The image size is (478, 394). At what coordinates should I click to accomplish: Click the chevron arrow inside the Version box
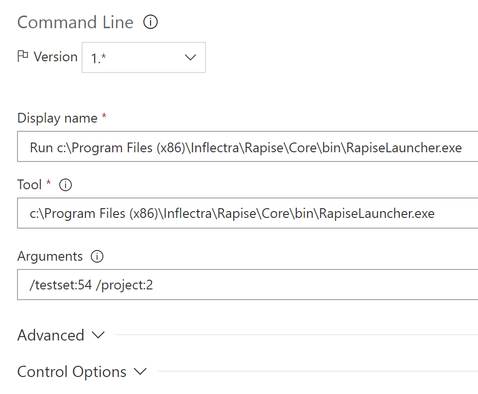coord(190,57)
